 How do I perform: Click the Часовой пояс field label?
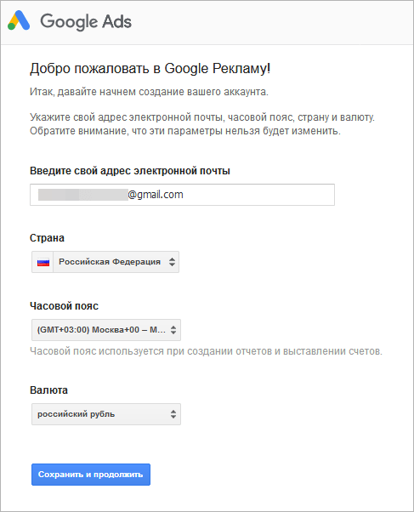pyautogui.click(x=64, y=306)
